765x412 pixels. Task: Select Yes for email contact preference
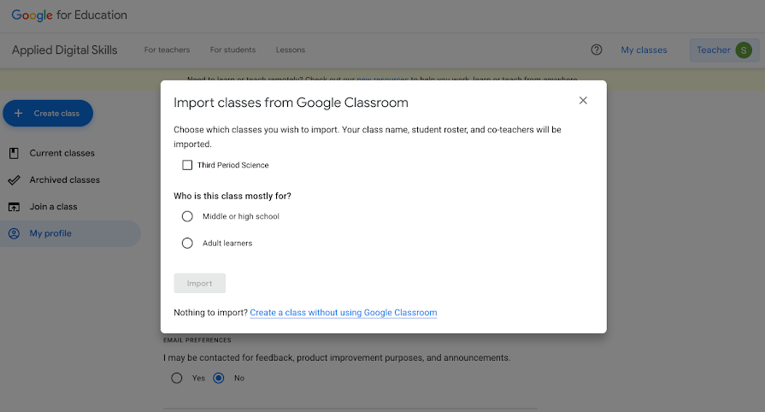click(x=177, y=379)
